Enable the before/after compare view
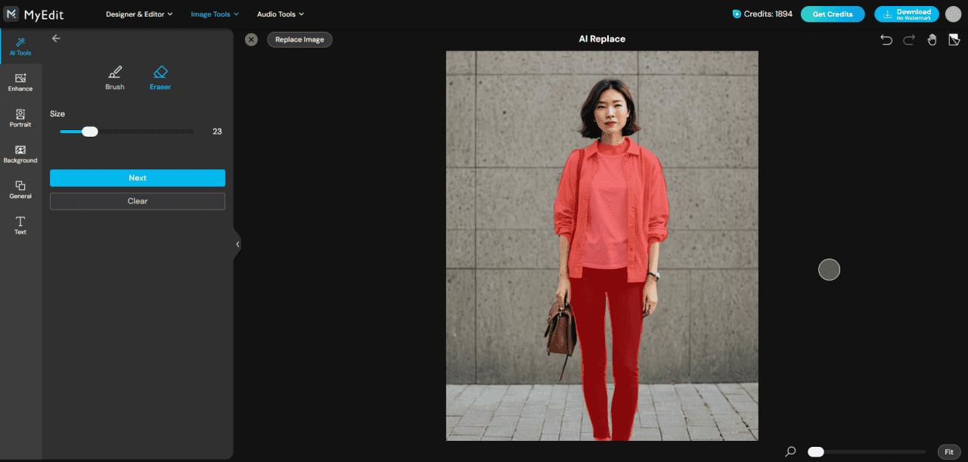This screenshot has height=462, width=968. coord(954,39)
